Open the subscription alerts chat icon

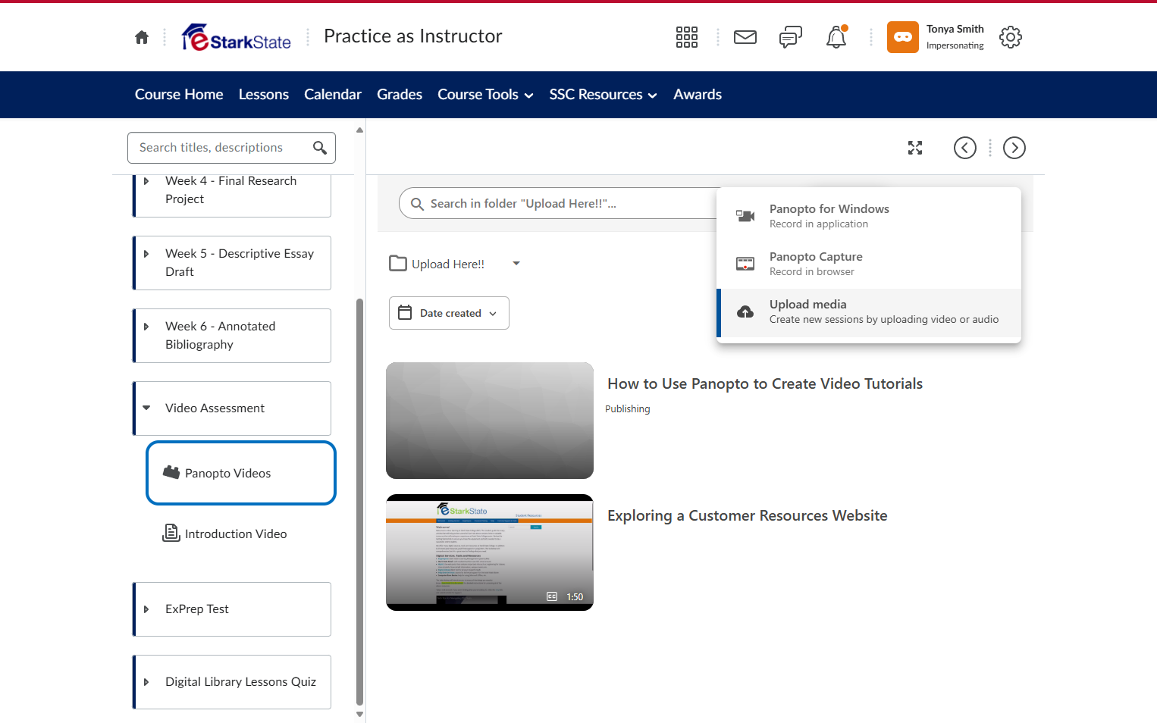pos(791,37)
